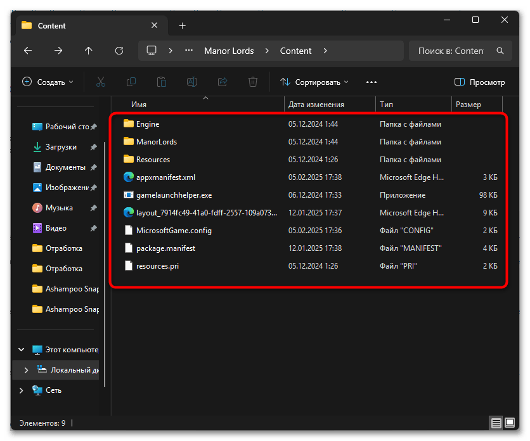Expand the hidden path ellipsis in address bar
This screenshot has height=441, width=530.
(x=189, y=51)
